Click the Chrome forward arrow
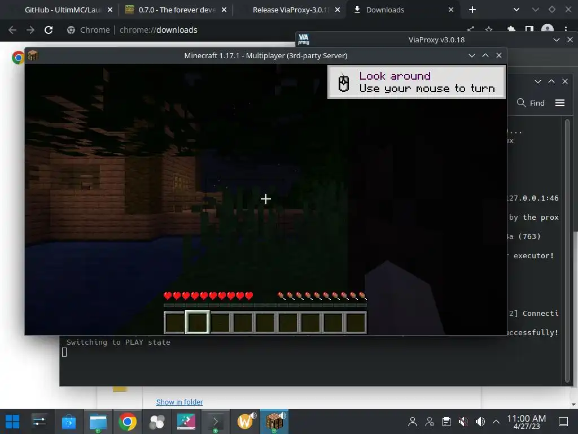The width and height of the screenshot is (578, 434). pos(30,30)
